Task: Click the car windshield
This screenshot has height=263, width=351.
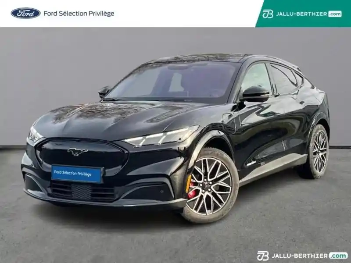Action: [172, 82]
